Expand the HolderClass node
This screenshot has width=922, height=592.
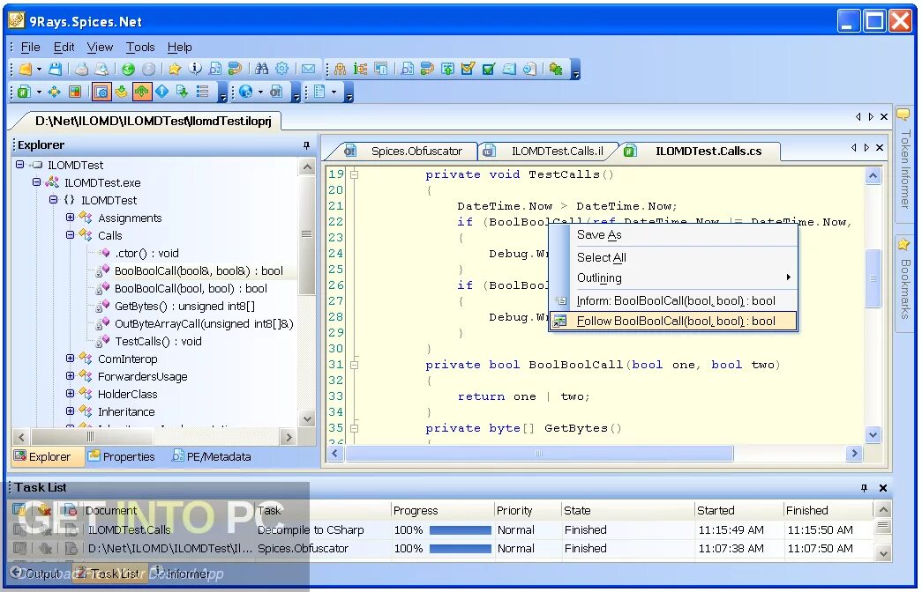[70, 393]
